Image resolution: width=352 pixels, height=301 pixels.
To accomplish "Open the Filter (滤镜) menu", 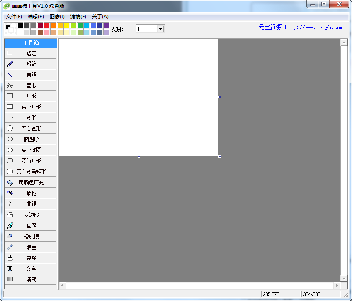I will tap(78, 17).
